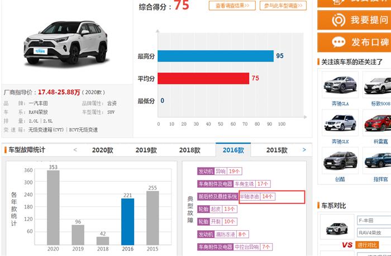Click the 2015 bar showing 255

(152, 218)
